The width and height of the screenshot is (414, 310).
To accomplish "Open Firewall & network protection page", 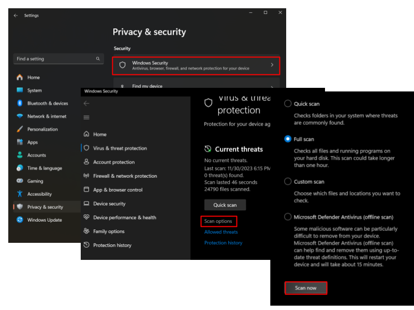I will point(125,176).
